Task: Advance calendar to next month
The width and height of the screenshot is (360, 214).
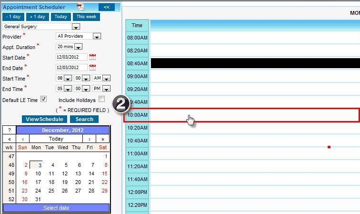Action: (x=89, y=139)
